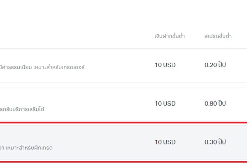Select 10 USD in the 0.80 ปิป row
The image size is (247, 165).
pos(165,104)
